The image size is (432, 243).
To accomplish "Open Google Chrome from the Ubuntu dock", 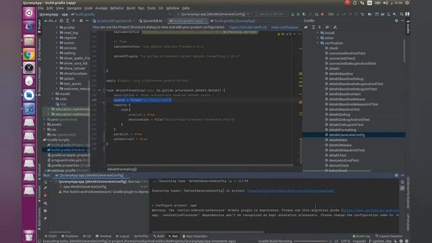I will 29,54.
